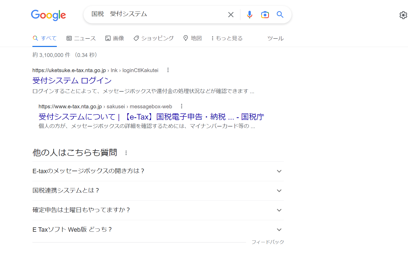This screenshot has width=408, height=262.
Task: Open the settings gear icon
Action: [403, 15]
